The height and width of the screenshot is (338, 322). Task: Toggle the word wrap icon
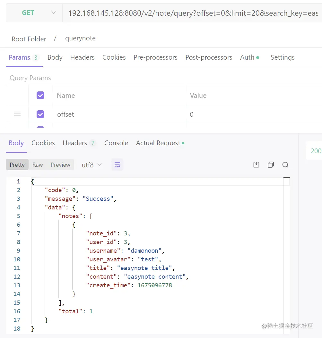(x=117, y=165)
